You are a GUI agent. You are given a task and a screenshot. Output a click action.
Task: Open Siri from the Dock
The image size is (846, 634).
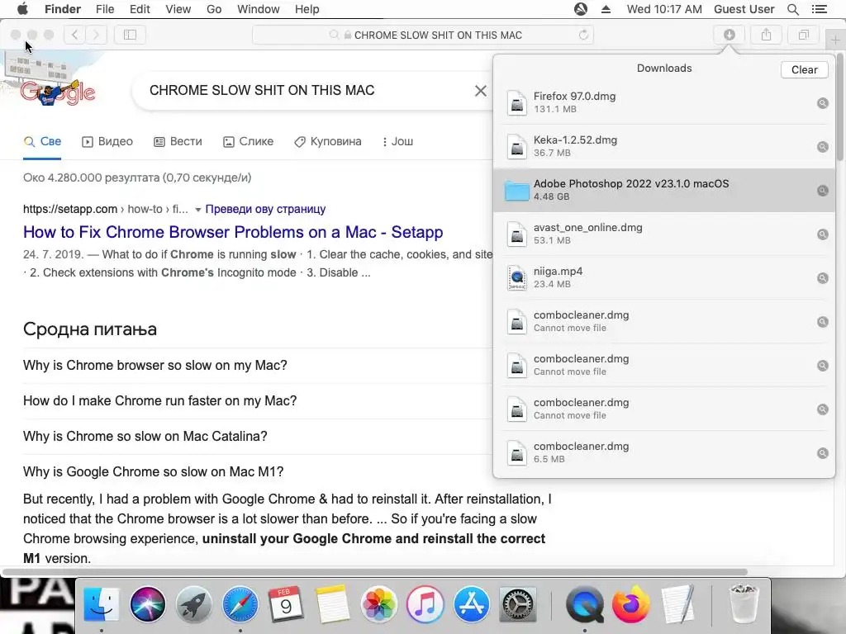(147, 603)
